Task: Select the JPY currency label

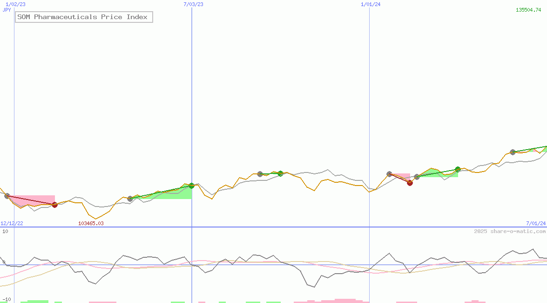Action: tap(6, 10)
